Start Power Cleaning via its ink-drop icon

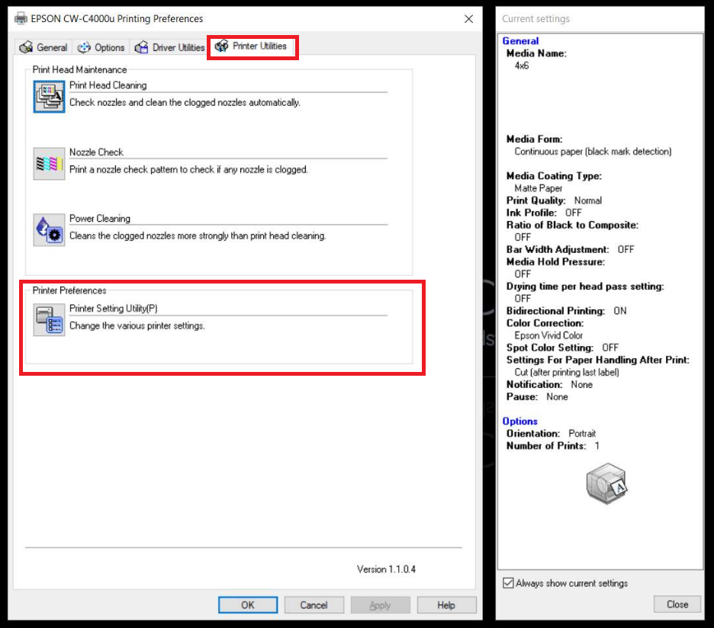point(49,229)
